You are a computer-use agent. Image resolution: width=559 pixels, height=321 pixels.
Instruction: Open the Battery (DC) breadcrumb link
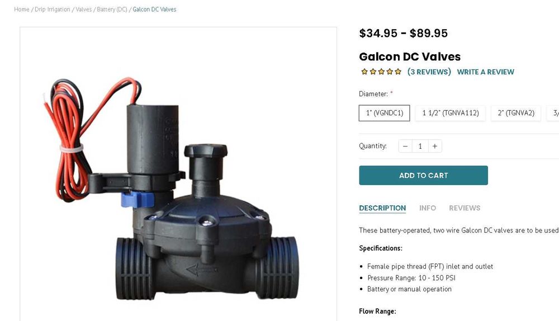click(112, 10)
